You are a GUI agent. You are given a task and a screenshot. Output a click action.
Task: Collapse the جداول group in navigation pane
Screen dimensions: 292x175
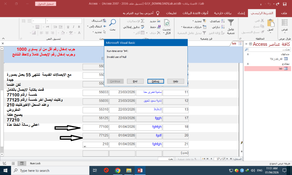(x=248, y=54)
